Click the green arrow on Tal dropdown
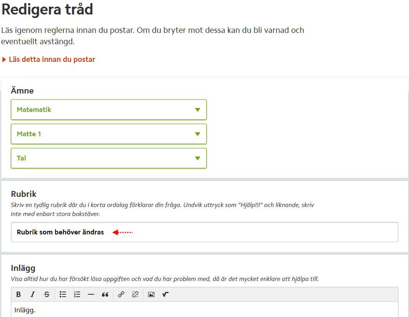The width and height of the screenshot is (409, 317). 198,158
